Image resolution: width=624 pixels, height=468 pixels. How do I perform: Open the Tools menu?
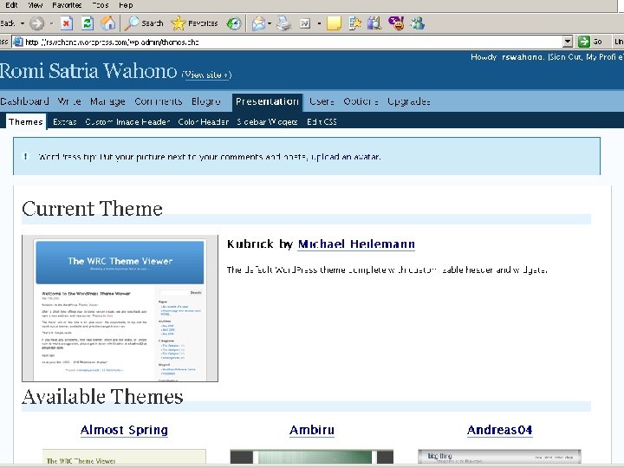pos(101,5)
